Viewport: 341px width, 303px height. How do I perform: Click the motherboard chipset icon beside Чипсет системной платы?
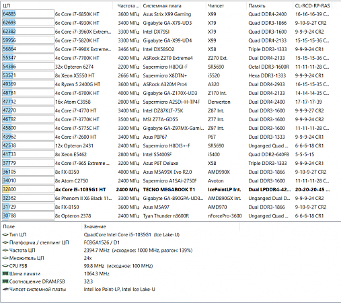pos(5,290)
